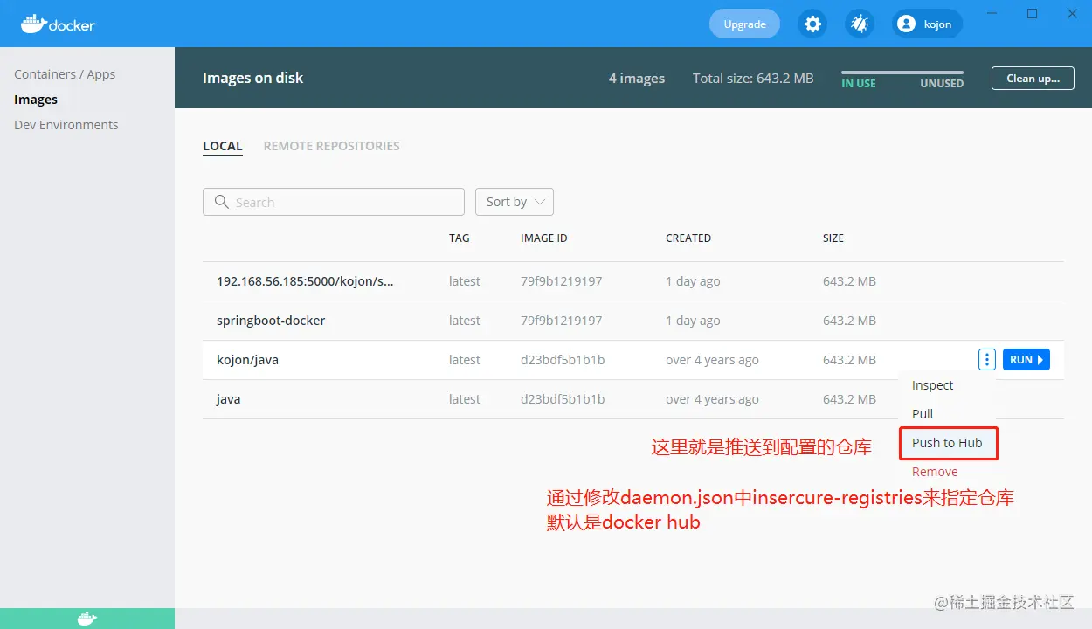Select the springboot-docker image row

[x=632, y=321]
